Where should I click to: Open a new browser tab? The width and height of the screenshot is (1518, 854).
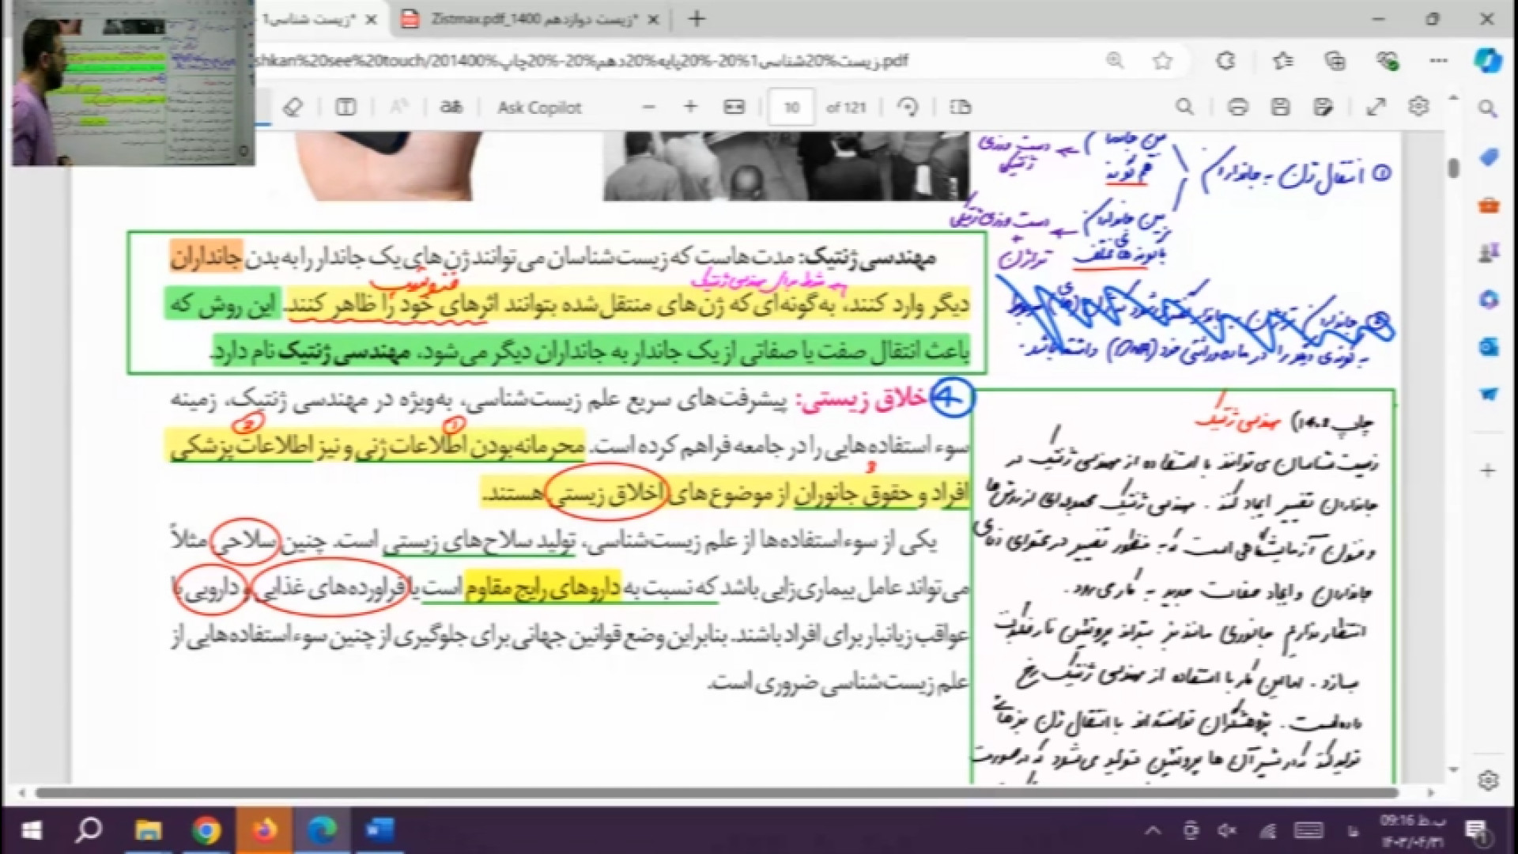(x=697, y=19)
